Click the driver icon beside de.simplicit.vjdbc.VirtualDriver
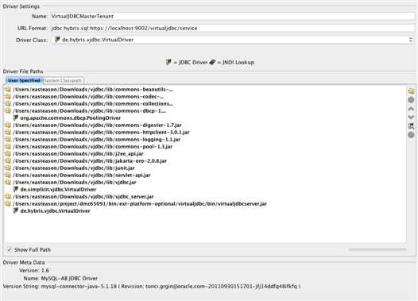The height and width of the screenshot is (301, 418). [x=16, y=189]
